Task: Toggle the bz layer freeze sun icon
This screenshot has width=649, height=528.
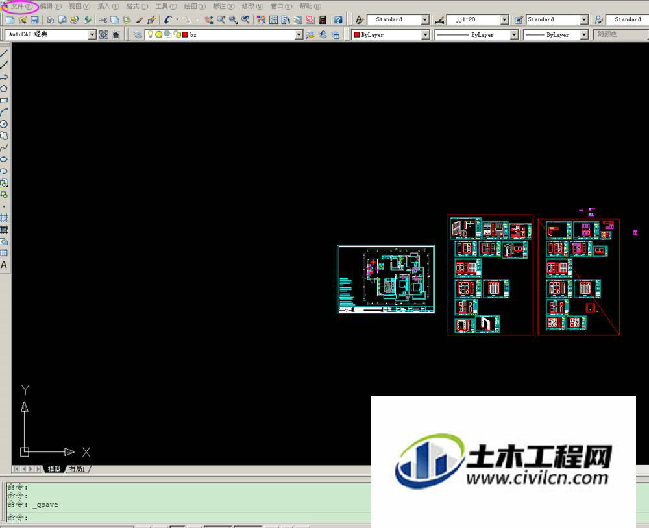Action: coord(158,35)
